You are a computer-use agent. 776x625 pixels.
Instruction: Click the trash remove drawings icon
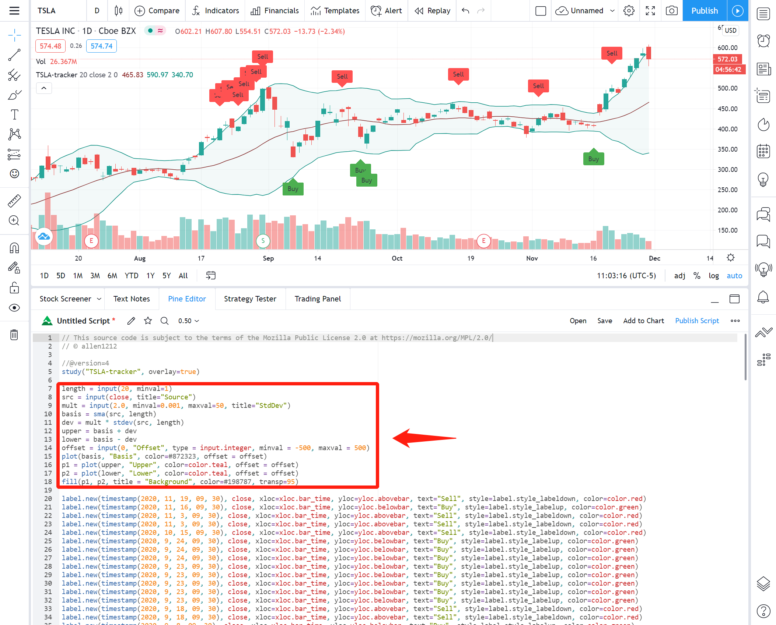coord(14,335)
